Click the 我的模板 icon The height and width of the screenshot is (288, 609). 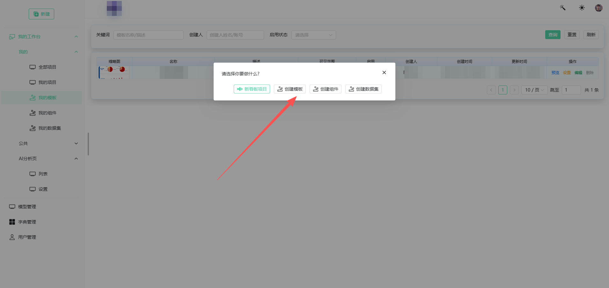[x=33, y=98]
